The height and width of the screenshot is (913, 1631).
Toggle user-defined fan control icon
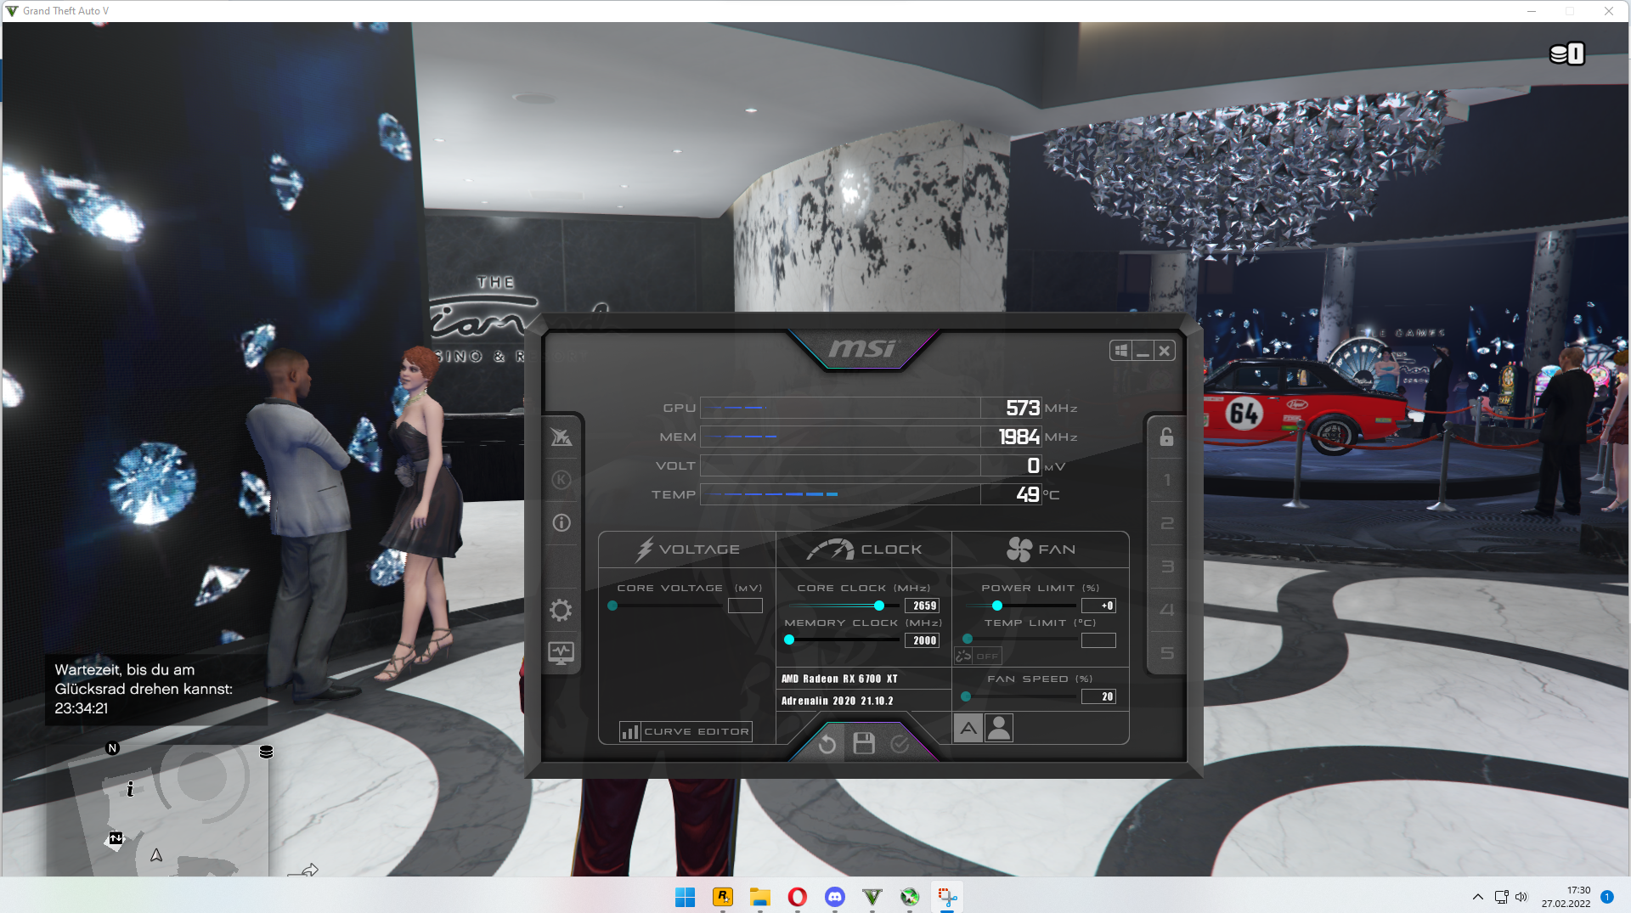[x=999, y=728]
